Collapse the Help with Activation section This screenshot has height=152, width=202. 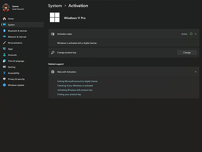(196, 72)
